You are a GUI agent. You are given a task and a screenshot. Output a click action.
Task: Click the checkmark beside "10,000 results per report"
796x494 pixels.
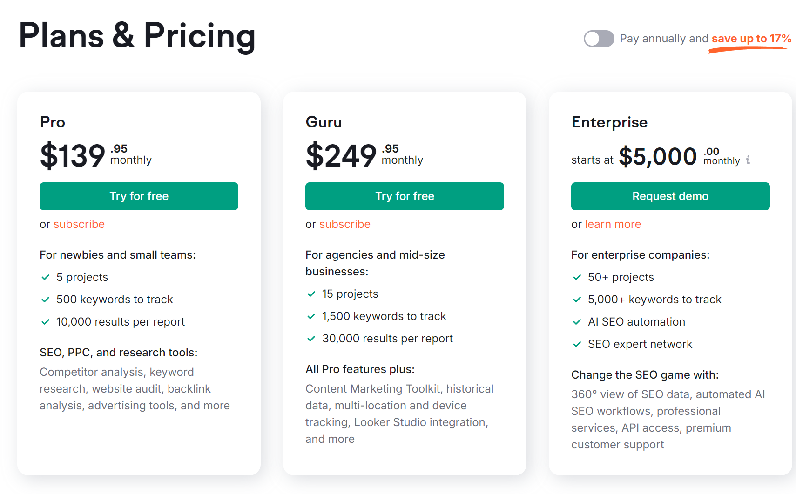tap(45, 321)
